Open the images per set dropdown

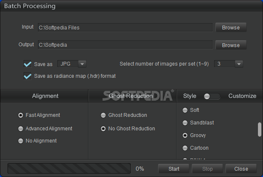(x=228, y=64)
